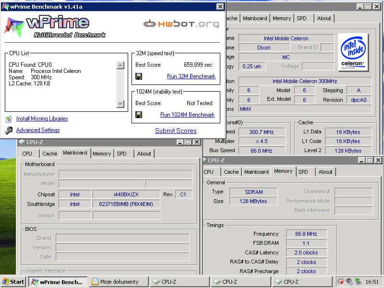Screen dimensions: 384x288
Task: Run the 32M Benchmark
Action: point(191,76)
